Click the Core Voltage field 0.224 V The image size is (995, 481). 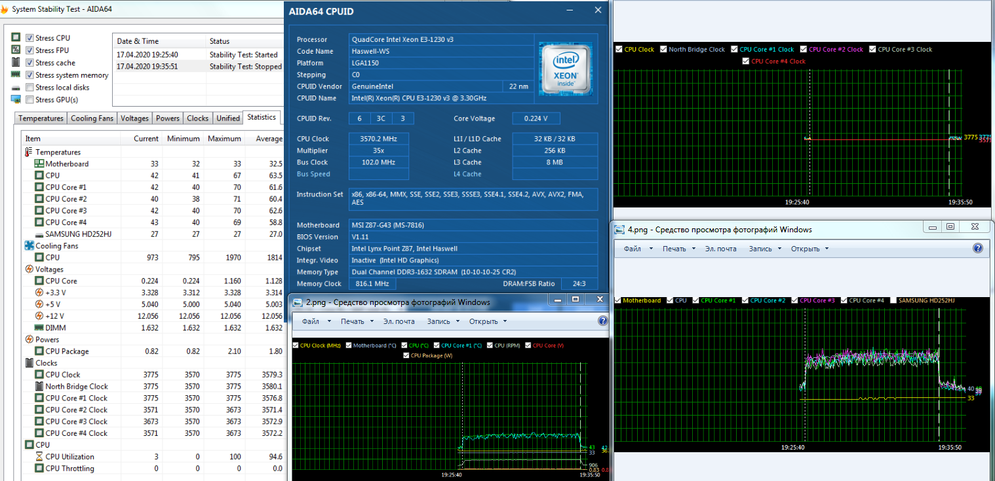click(536, 118)
